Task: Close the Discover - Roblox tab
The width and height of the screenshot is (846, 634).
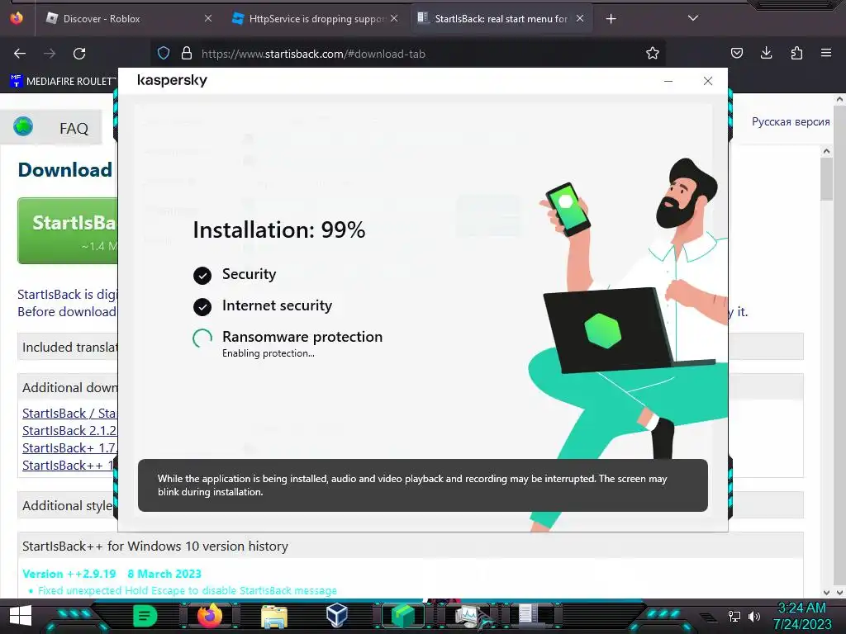Action: [208, 18]
